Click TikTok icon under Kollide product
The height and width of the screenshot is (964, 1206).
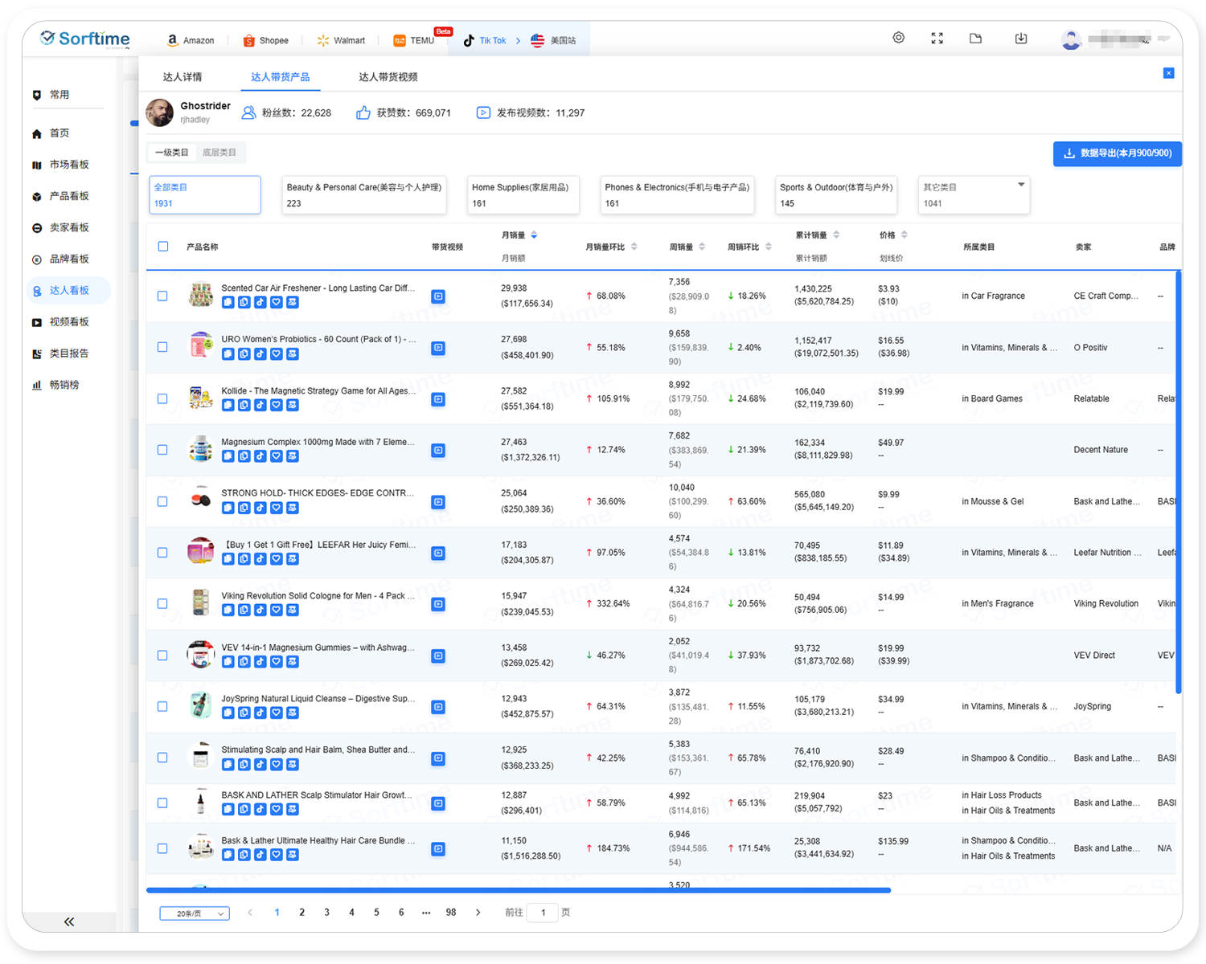click(260, 405)
